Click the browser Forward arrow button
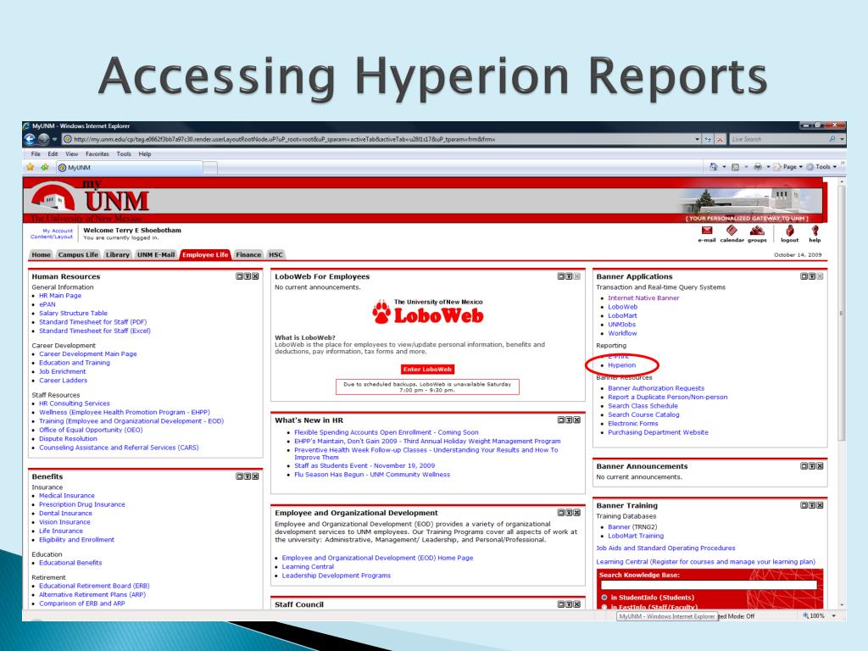 pyautogui.click(x=43, y=139)
